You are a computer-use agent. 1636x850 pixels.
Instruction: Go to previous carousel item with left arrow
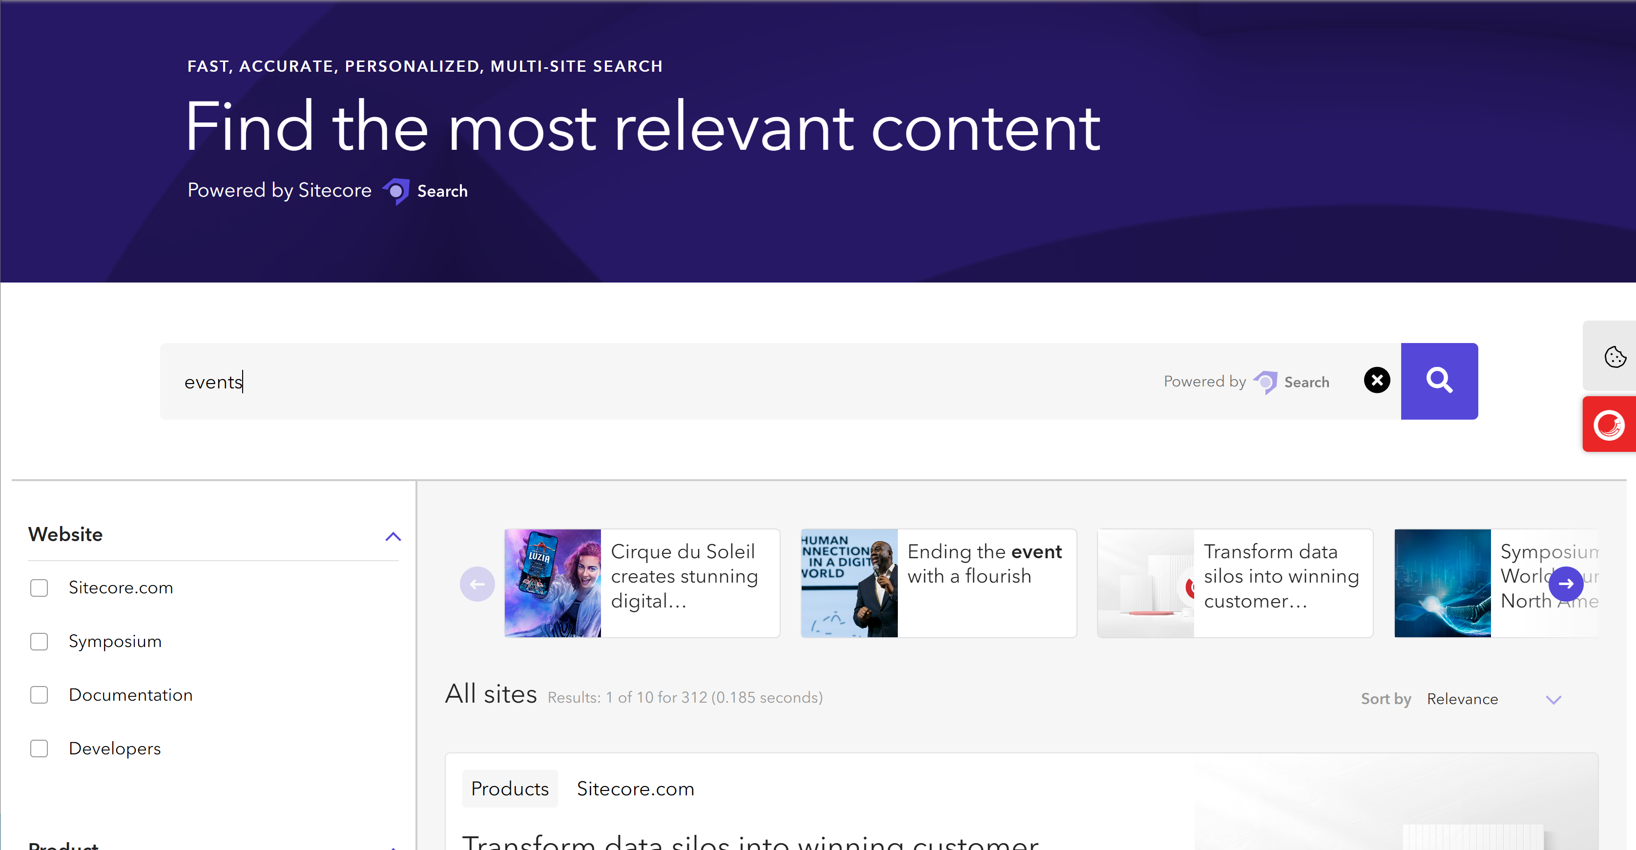(477, 584)
